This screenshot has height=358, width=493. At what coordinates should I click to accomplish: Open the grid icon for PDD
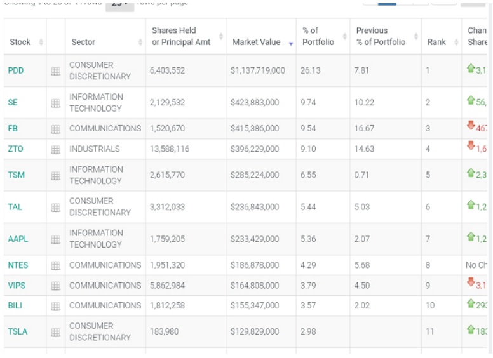click(x=56, y=71)
